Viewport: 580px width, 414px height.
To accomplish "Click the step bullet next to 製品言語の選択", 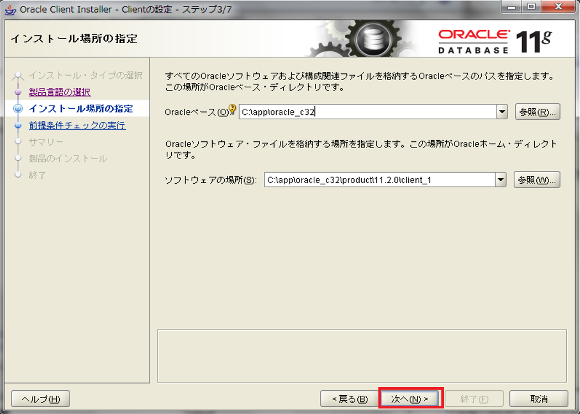I will pyautogui.click(x=18, y=92).
